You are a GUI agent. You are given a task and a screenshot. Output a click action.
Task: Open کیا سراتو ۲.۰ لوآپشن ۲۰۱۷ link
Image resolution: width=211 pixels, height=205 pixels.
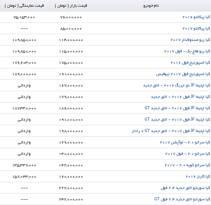pyautogui.click(x=185, y=143)
